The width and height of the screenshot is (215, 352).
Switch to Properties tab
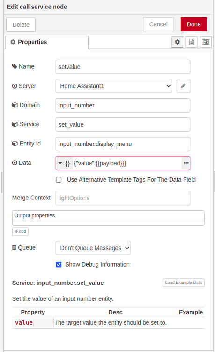46,42
